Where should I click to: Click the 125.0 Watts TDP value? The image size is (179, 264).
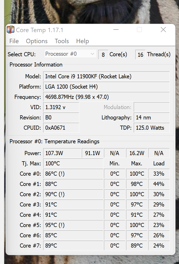[151, 128]
